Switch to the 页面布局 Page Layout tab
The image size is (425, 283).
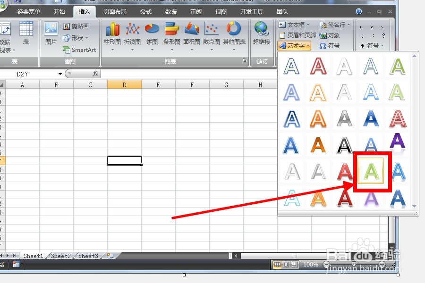coord(115,12)
